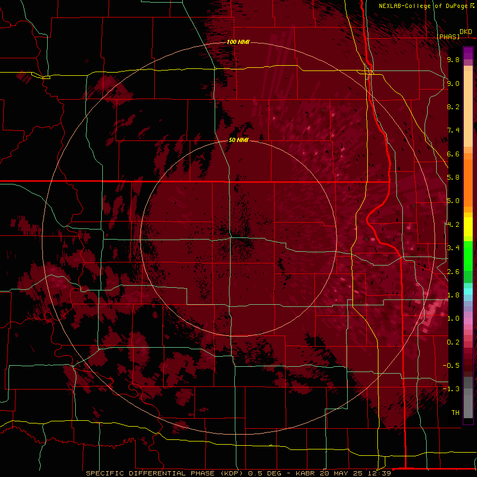
Task: Select the 0.2 value on the scale
Action: [x=453, y=342]
